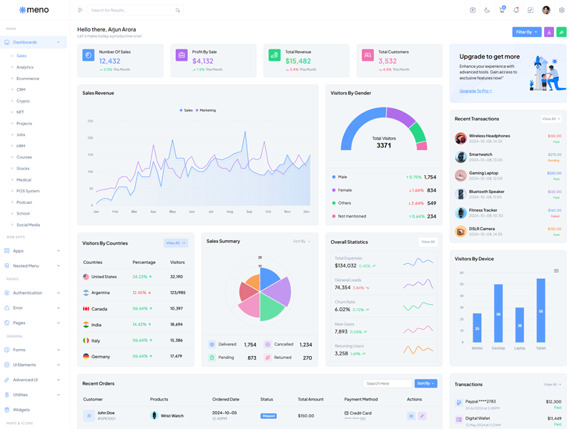
Task: Open the Ecommerce dashboard in the sidebar
Action: pos(28,79)
